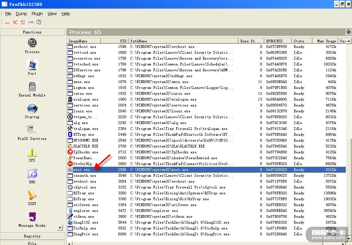Click the red X toolbar icon
352x245 pixels.
15,22
